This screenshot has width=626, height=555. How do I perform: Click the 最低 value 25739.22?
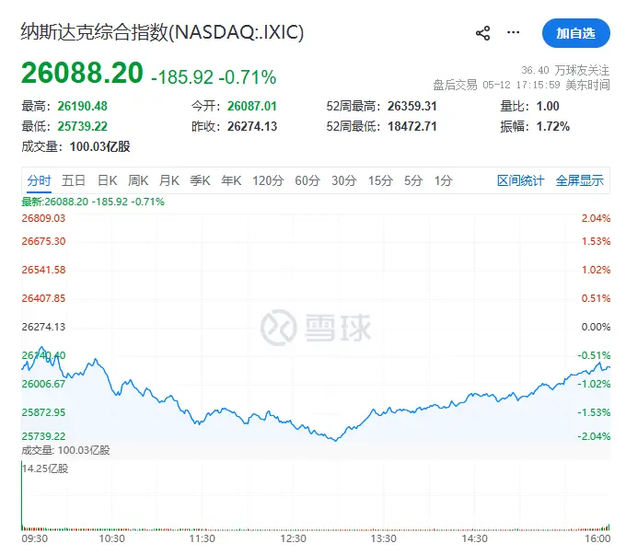tap(82, 126)
